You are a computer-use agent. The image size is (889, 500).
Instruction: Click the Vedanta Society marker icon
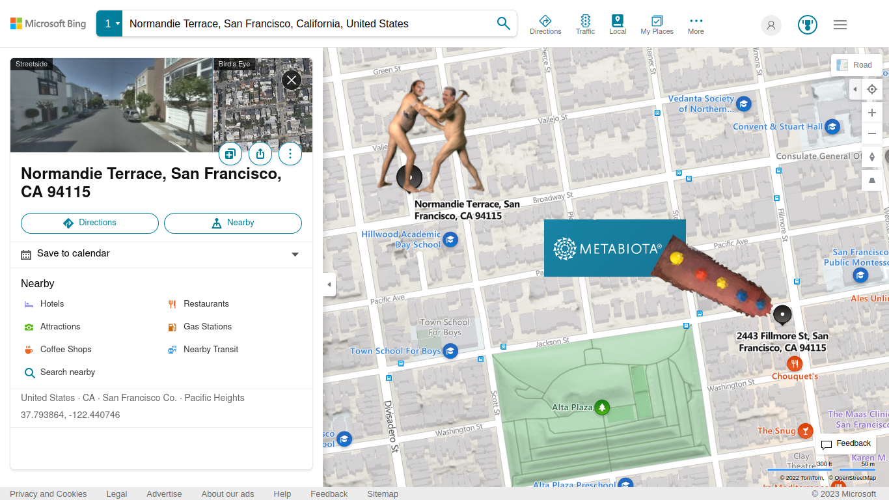744,104
